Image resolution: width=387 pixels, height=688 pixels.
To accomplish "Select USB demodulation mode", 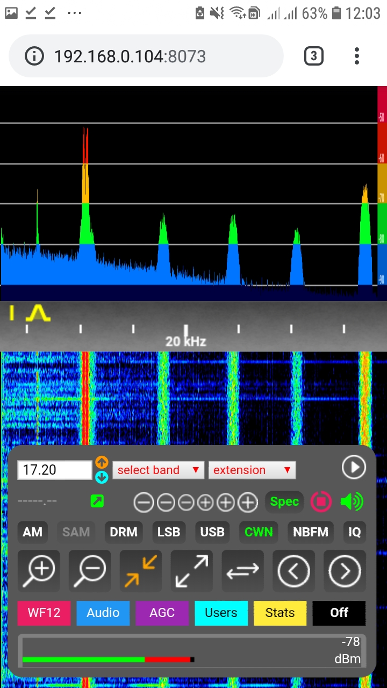I will pyautogui.click(x=212, y=532).
